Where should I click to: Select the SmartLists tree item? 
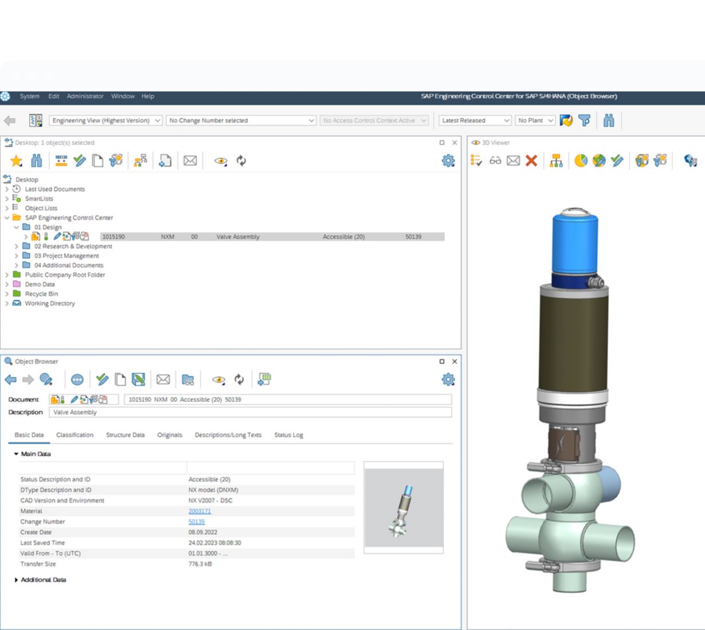(x=39, y=199)
